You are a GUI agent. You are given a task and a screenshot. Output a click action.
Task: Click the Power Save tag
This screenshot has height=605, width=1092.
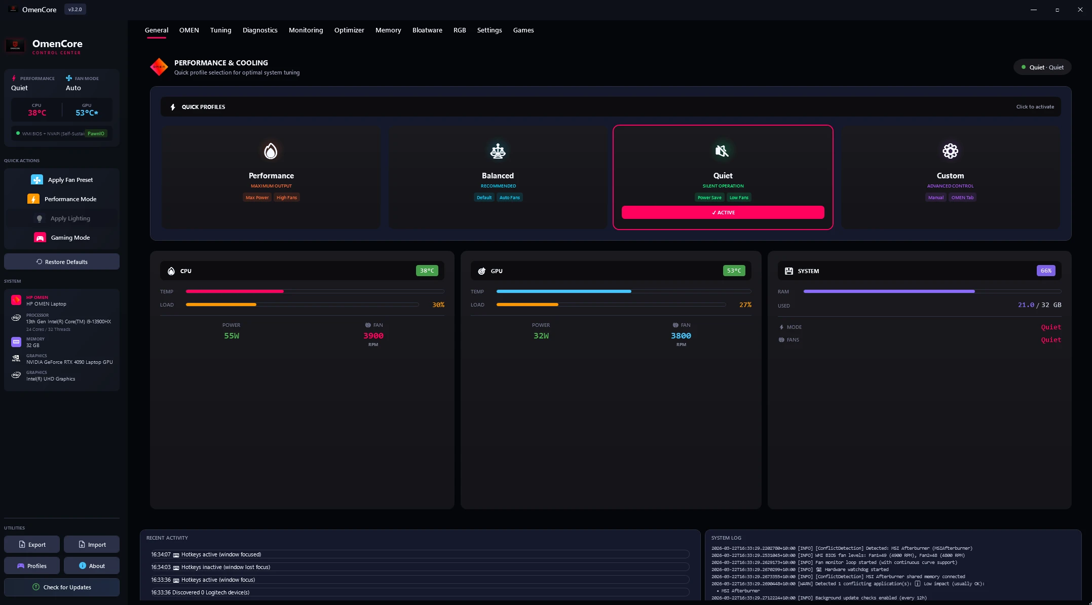(x=709, y=198)
